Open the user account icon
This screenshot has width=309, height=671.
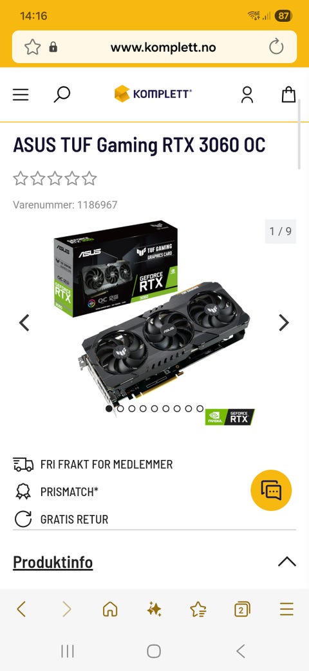[247, 95]
